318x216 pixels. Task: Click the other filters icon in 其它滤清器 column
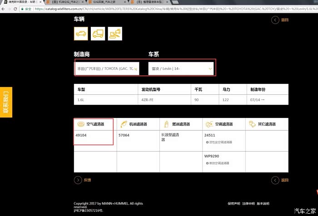[x=252, y=124]
